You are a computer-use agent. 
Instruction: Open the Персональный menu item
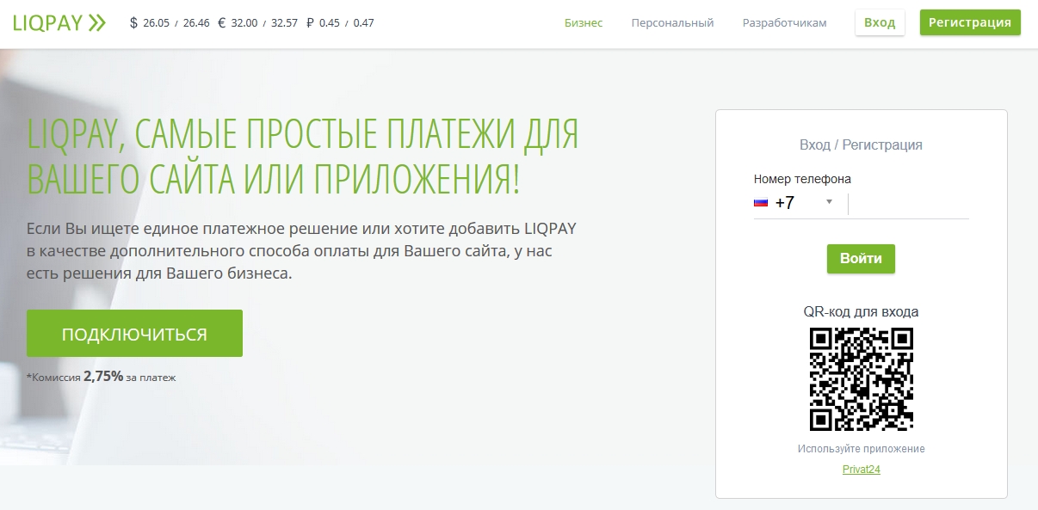[x=672, y=23]
